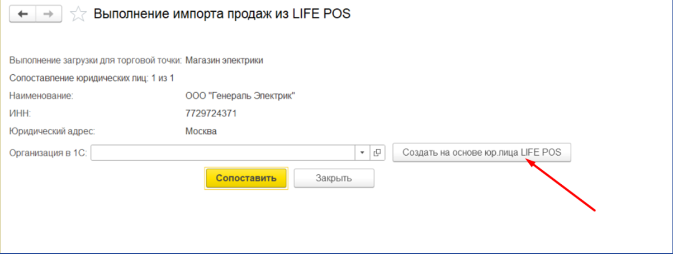Add page to favorites with star icon

click(x=78, y=15)
